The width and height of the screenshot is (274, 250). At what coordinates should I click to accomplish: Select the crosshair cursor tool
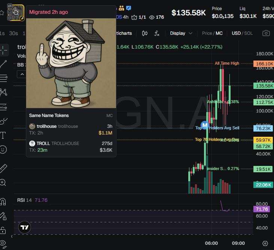click(3, 50)
